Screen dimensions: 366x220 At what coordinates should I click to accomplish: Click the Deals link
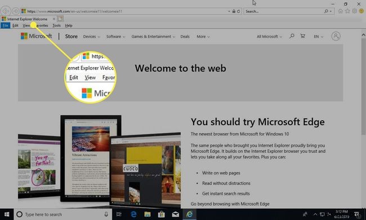point(185,37)
